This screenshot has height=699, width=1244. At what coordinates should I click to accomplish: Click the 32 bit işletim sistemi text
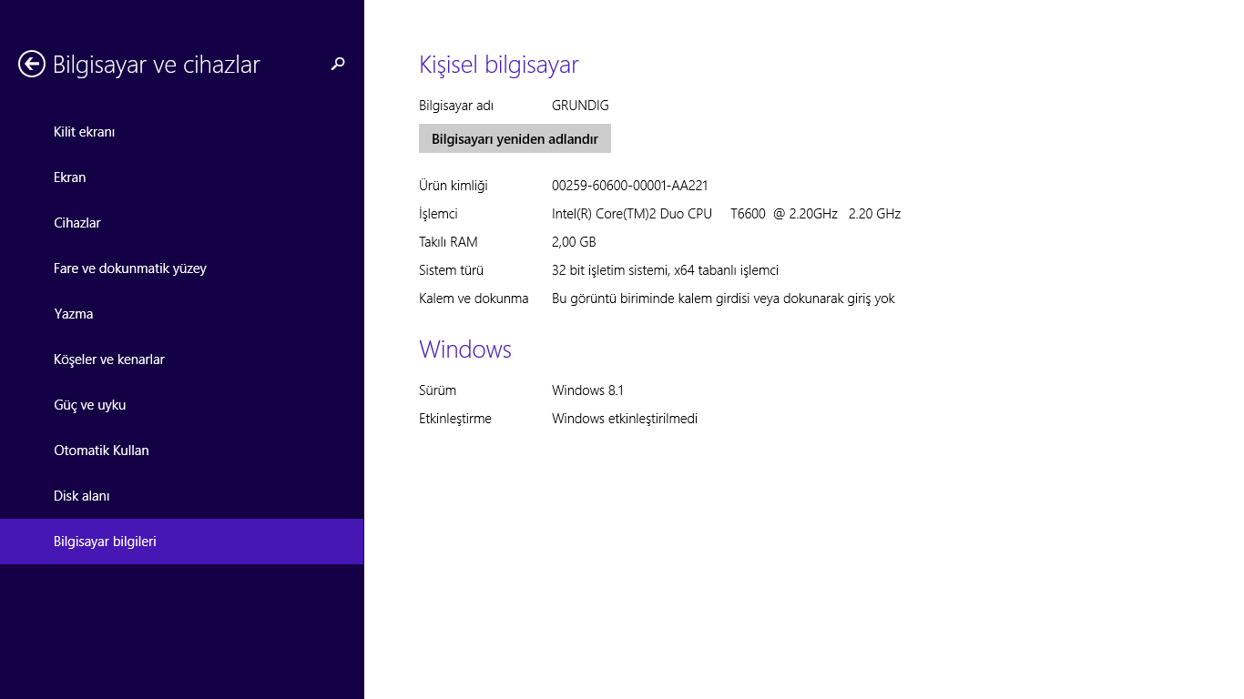(x=665, y=270)
